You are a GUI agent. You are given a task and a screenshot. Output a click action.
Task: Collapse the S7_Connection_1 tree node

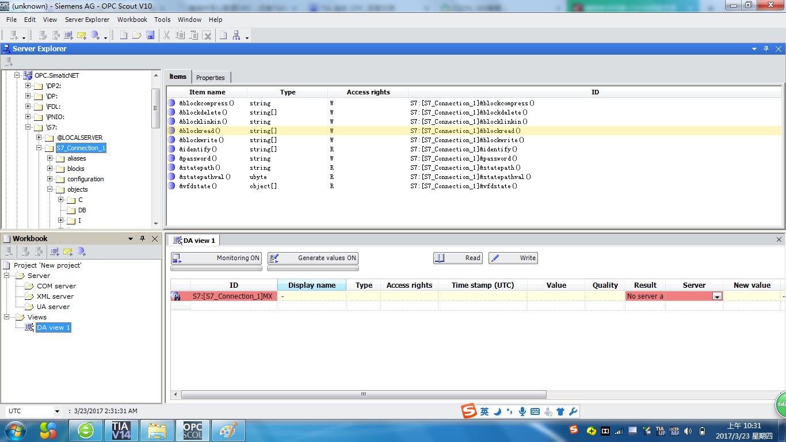39,148
